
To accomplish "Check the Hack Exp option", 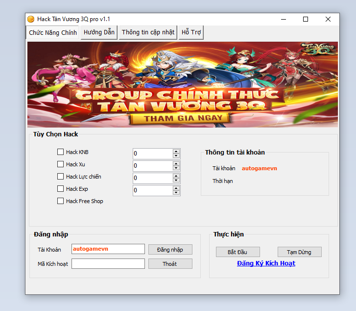I will pyautogui.click(x=61, y=189).
